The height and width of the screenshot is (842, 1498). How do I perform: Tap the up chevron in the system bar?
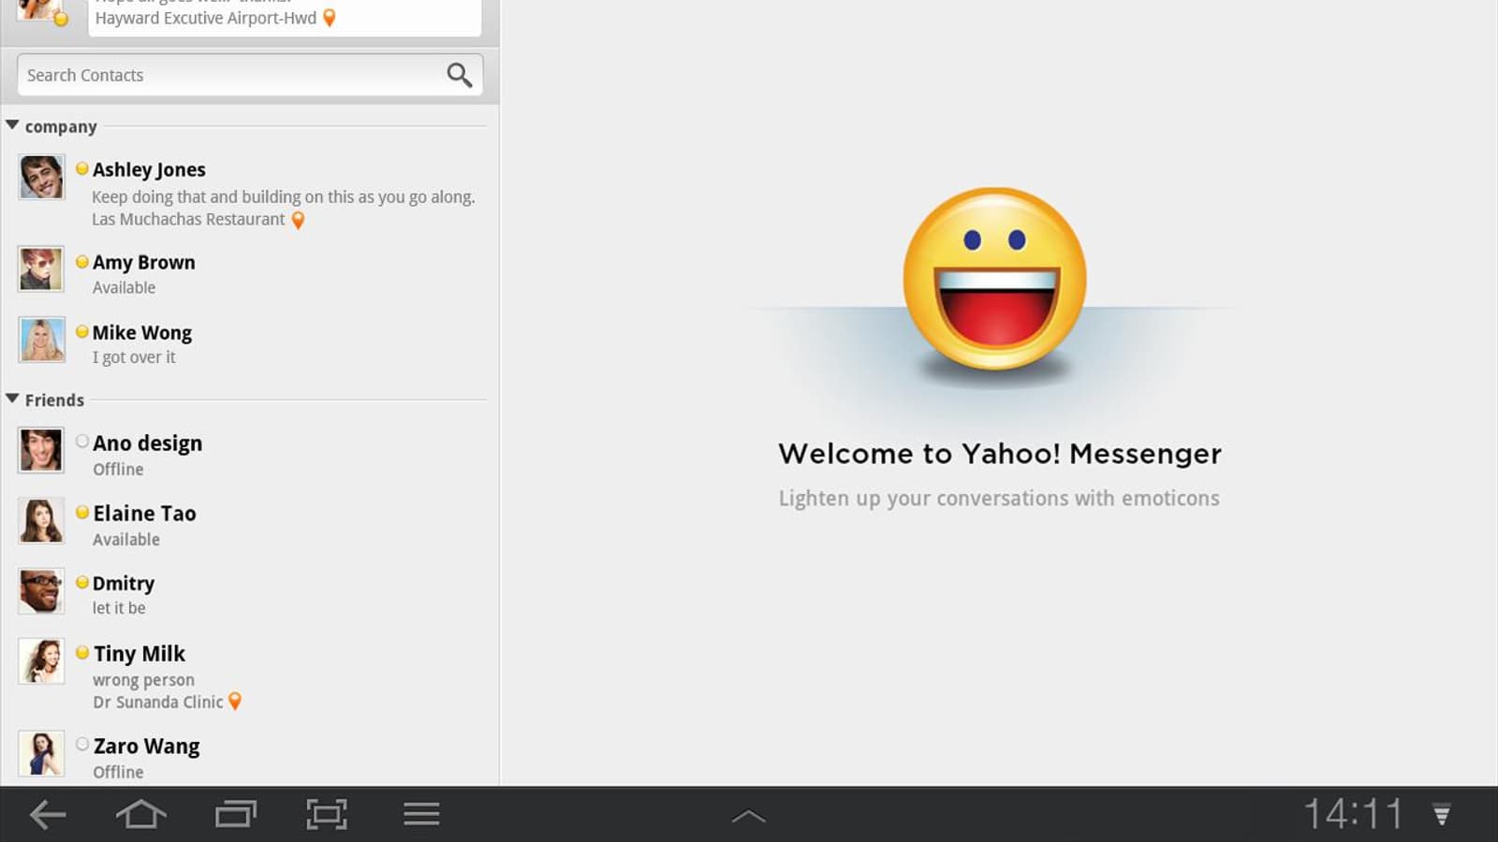(748, 817)
